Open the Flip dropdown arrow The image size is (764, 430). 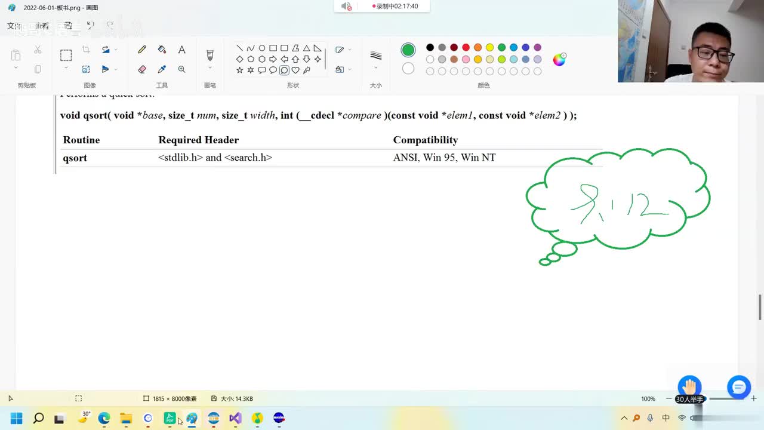[116, 69]
